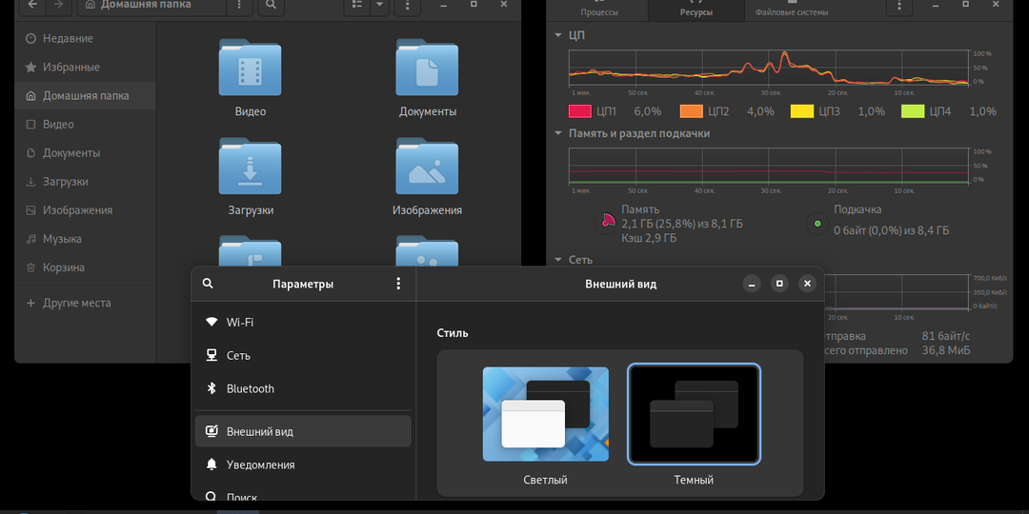
Task: Open Видео in the Files sidebar
Action: [86, 125]
